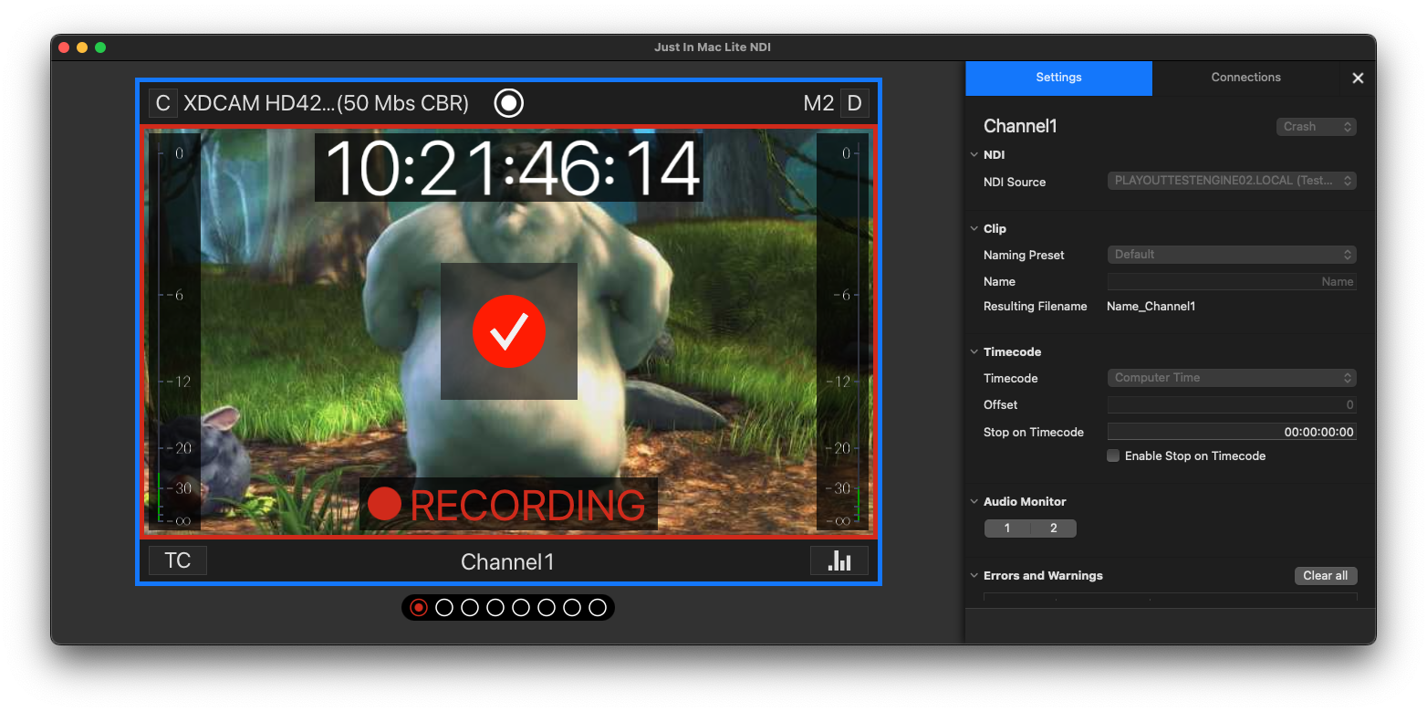Select the fifth channel dot
This screenshot has height=712, width=1427.
[521, 607]
